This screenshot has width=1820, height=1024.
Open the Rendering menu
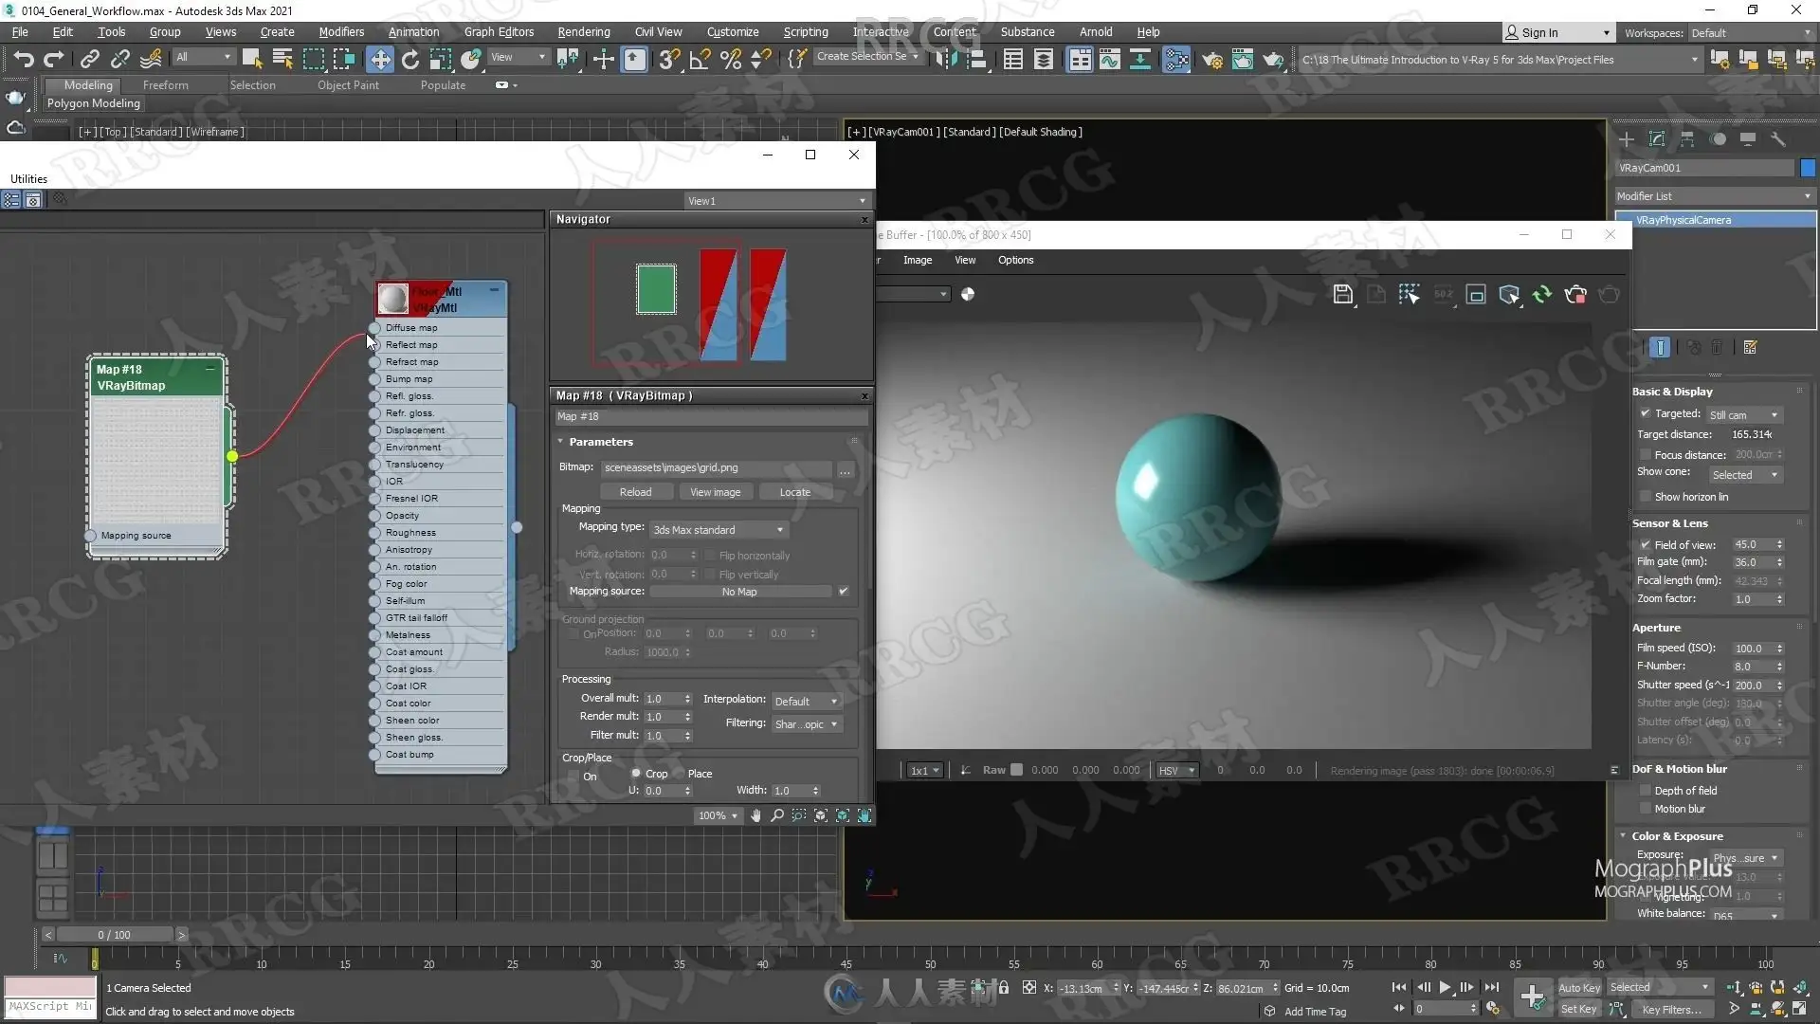click(584, 31)
